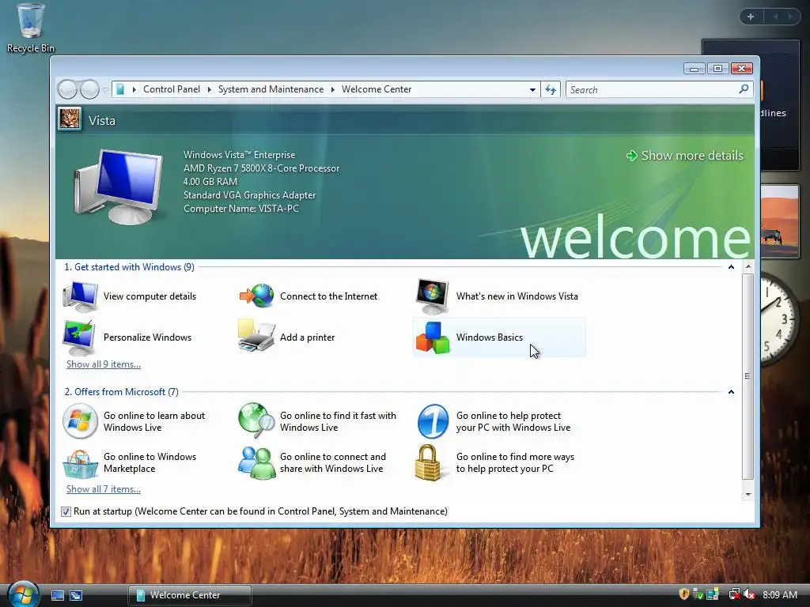This screenshot has width=810, height=607.
Task: Open the Windows Marketplace basket icon
Action: pyautogui.click(x=80, y=463)
